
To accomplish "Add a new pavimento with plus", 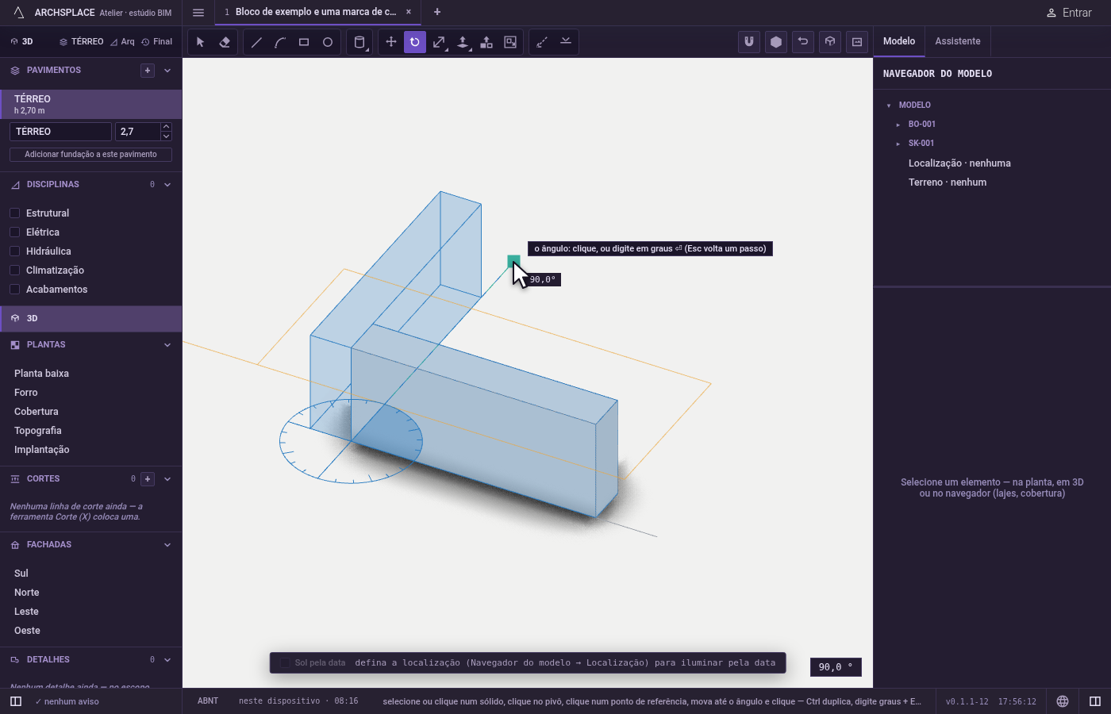I will pyautogui.click(x=148, y=71).
